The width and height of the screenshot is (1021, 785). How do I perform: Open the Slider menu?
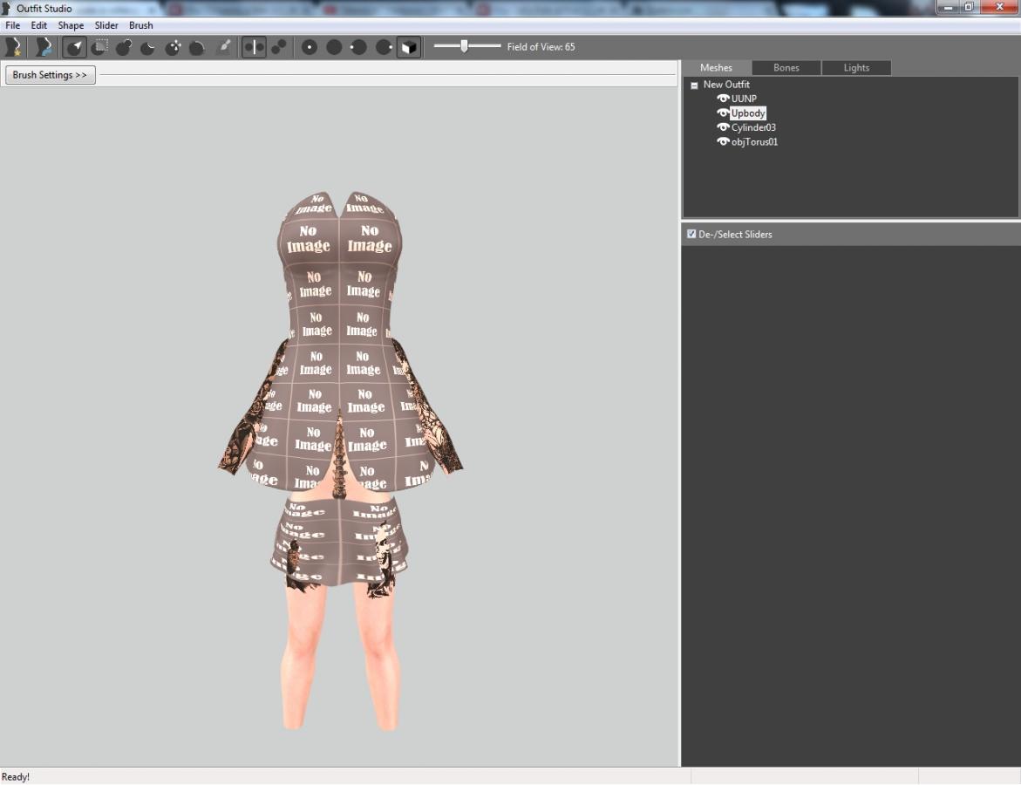pyautogui.click(x=106, y=25)
